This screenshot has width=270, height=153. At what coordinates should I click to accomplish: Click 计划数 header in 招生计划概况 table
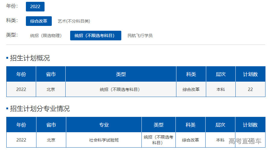pyautogui.click(x=250, y=74)
